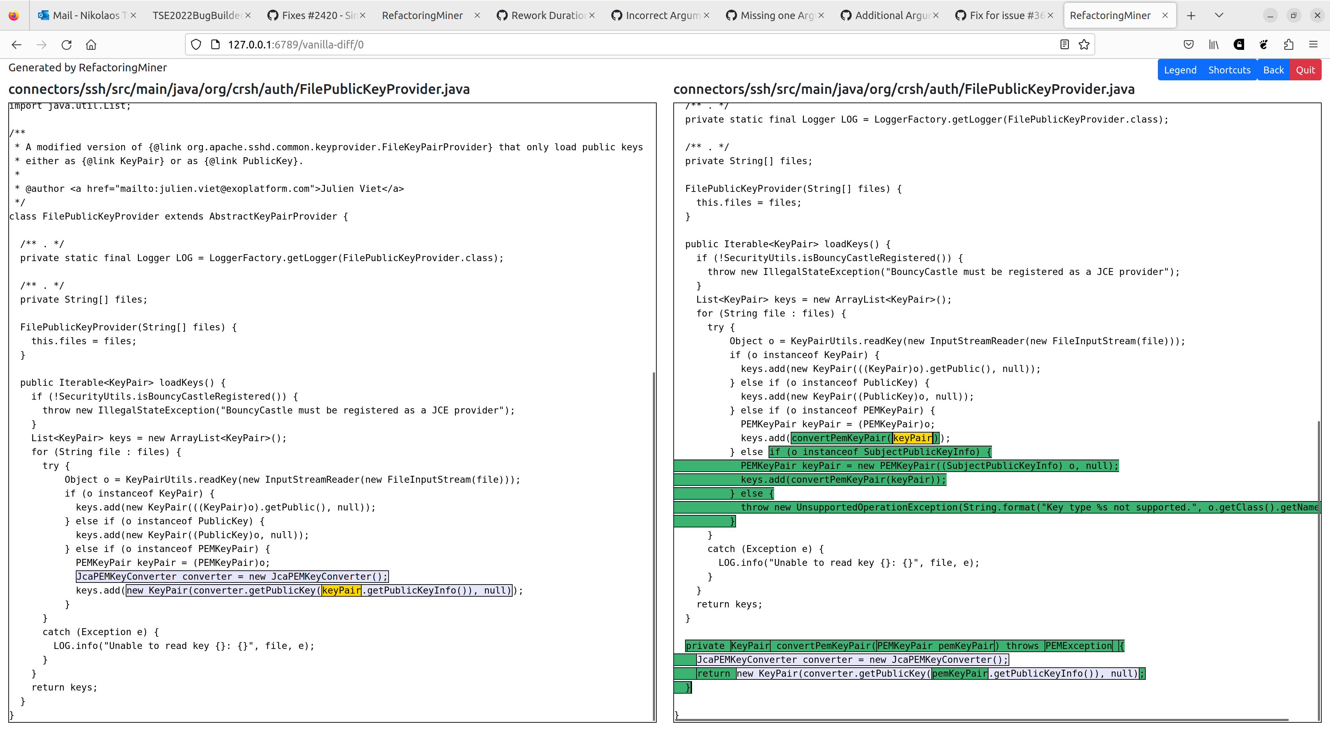
Task: Click the Quit button
Action: pos(1306,70)
